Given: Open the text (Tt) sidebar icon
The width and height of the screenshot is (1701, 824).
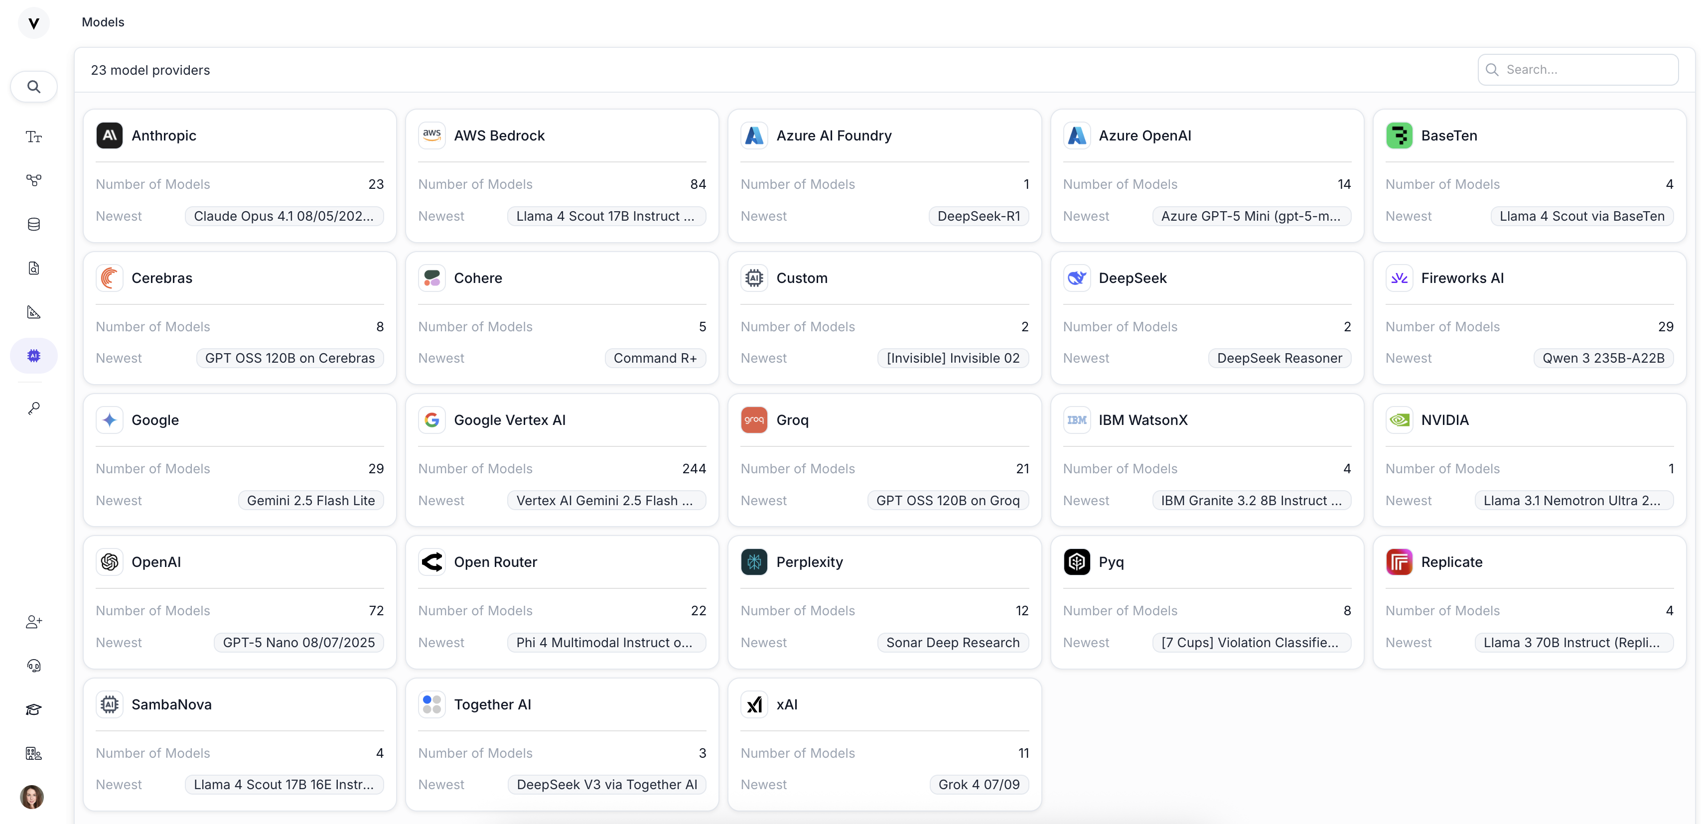Looking at the screenshot, I should tap(34, 137).
